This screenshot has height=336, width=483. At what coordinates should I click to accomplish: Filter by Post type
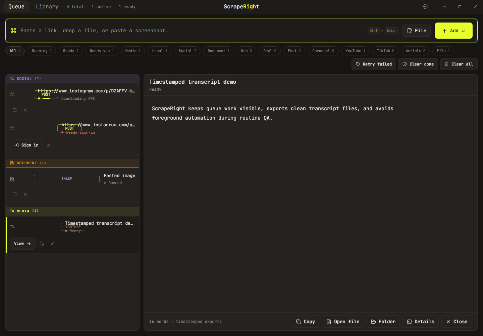pos(294,51)
